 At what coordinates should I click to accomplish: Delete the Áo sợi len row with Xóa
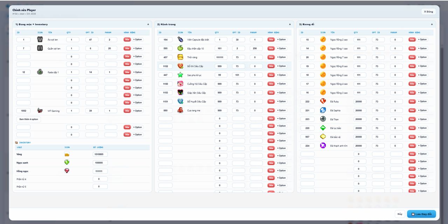(x=127, y=40)
